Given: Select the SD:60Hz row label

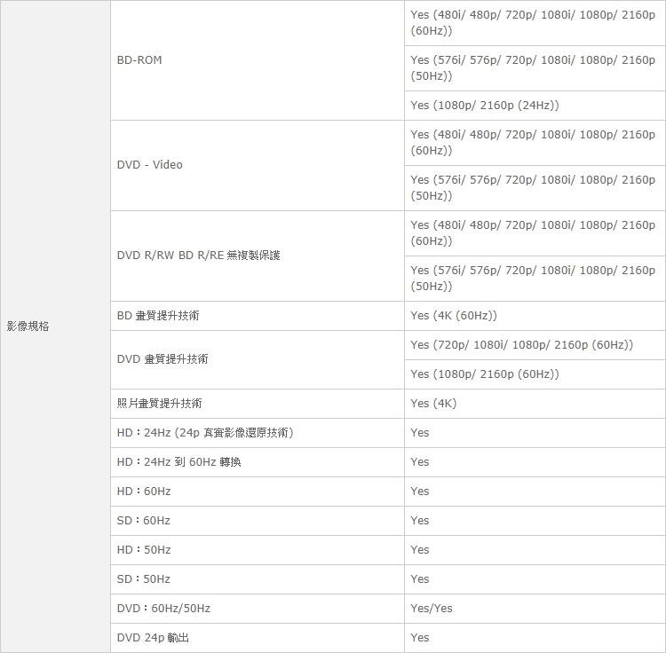Looking at the screenshot, I should point(144,521).
